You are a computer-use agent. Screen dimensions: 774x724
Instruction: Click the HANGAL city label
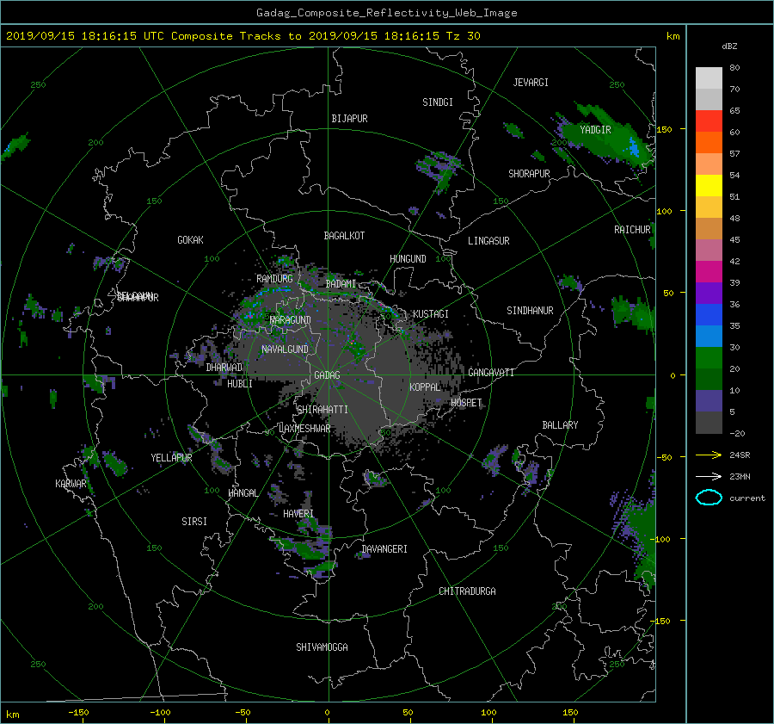pos(243,493)
